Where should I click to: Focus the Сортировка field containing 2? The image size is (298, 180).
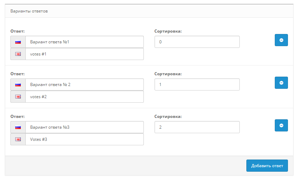197,127
